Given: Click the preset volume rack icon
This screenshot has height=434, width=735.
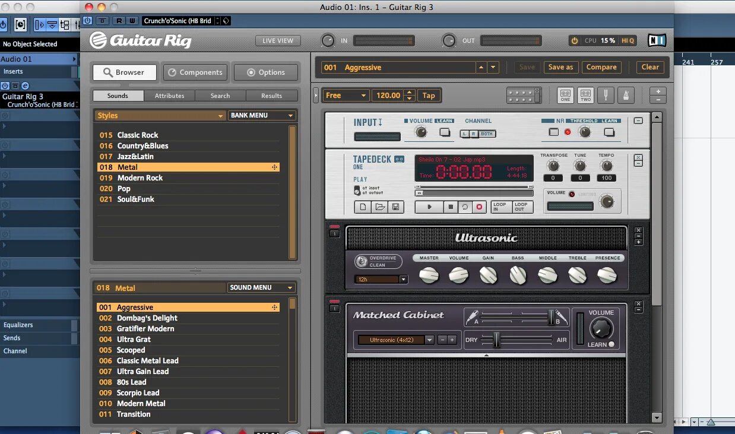Looking at the screenshot, I should pyautogui.click(x=524, y=95).
